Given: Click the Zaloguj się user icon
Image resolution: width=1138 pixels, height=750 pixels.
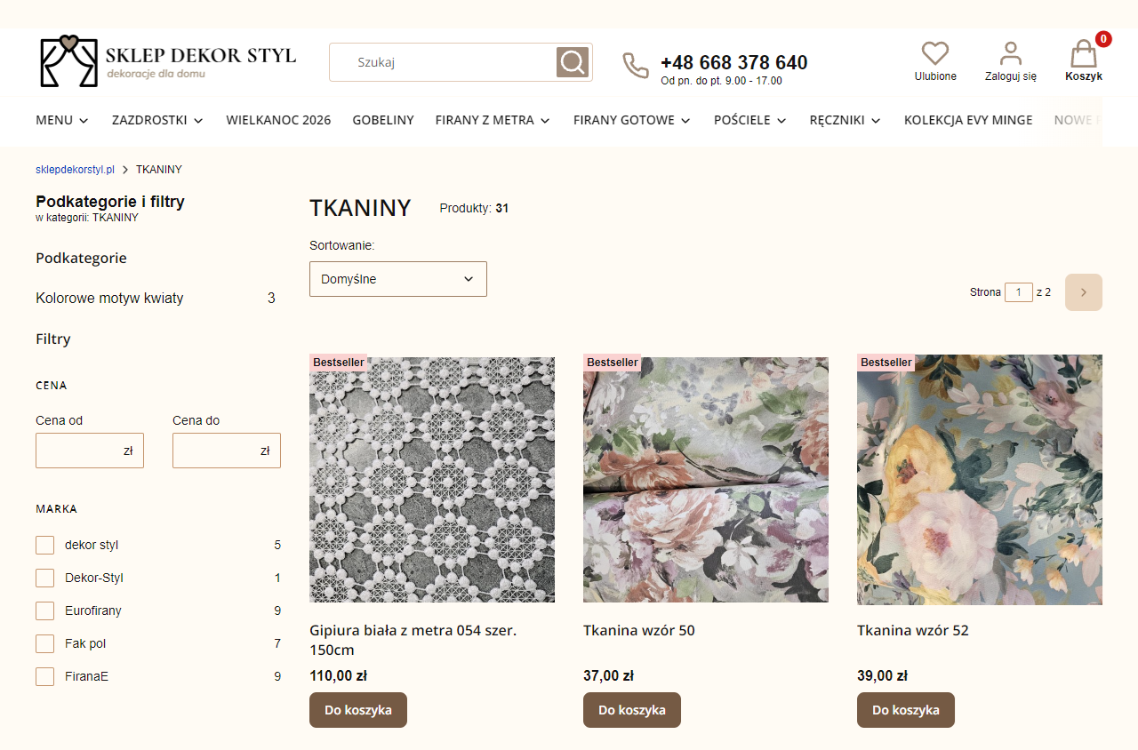Looking at the screenshot, I should 1011,53.
